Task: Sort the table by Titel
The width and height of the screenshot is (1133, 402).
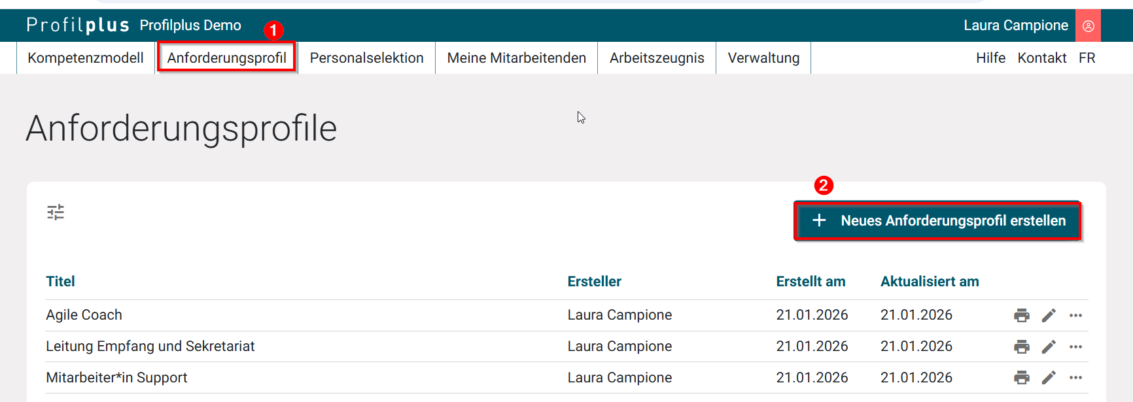Action: click(60, 281)
